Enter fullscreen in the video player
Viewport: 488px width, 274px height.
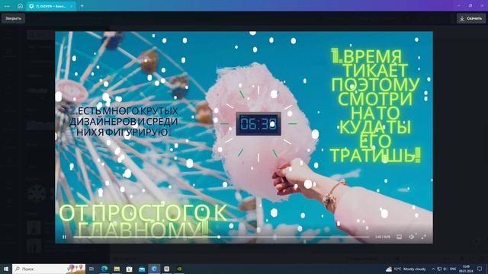pyautogui.click(x=424, y=237)
